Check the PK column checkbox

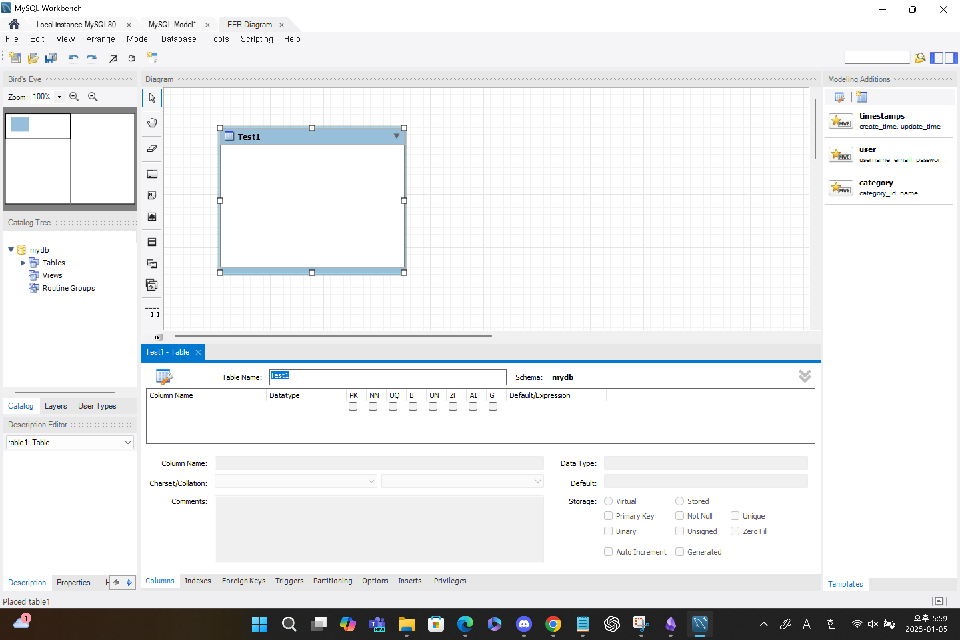353,407
